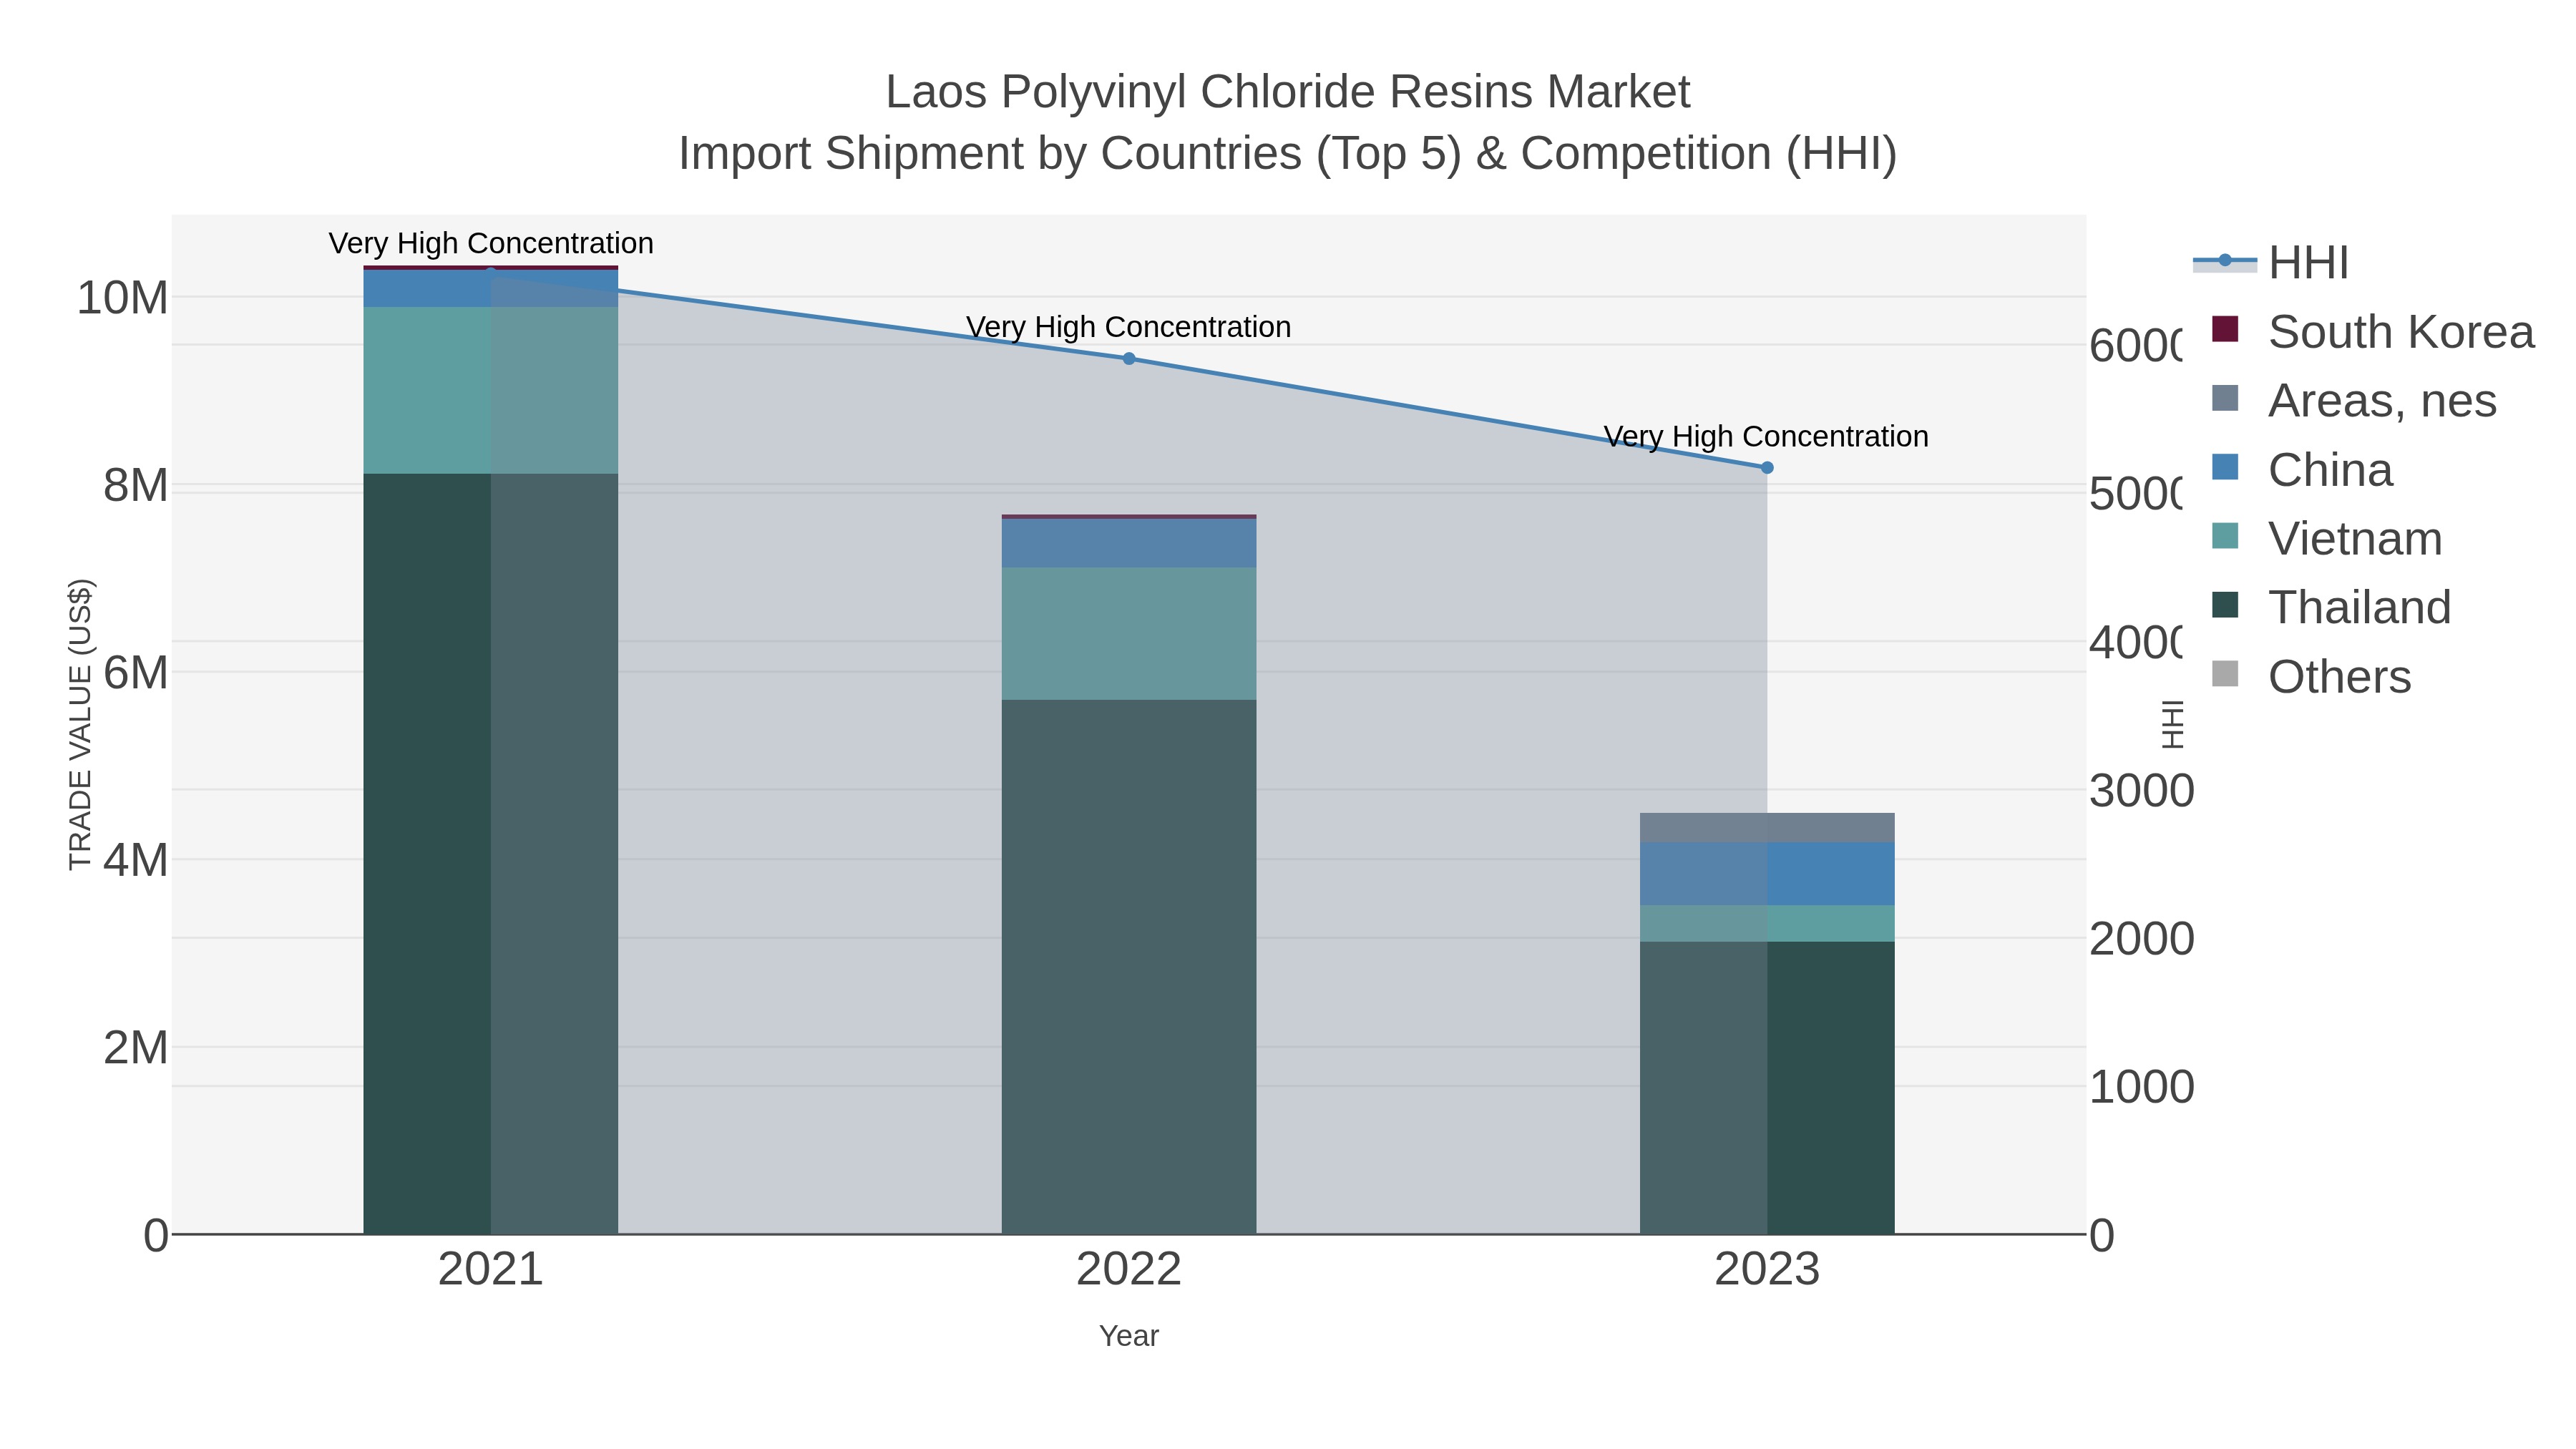Click the Year x-axis title
Viewport: 2576px width, 1449px height.
click(x=1129, y=1336)
